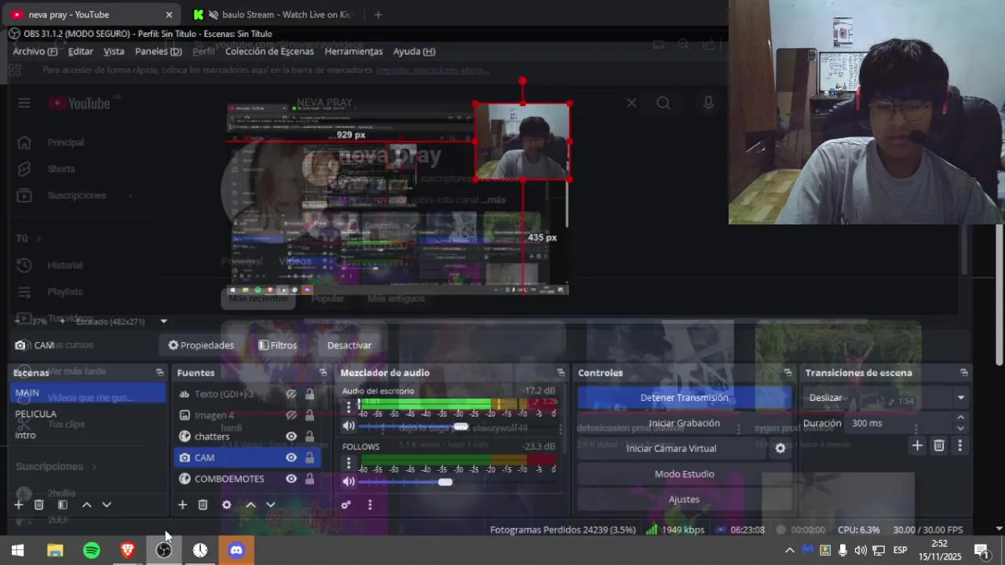Pop out the Escenas dock panel
The height and width of the screenshot is (565, 1005).
(x=159, y=373)
